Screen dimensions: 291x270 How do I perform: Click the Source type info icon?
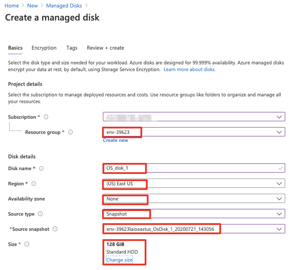(40, 214)
